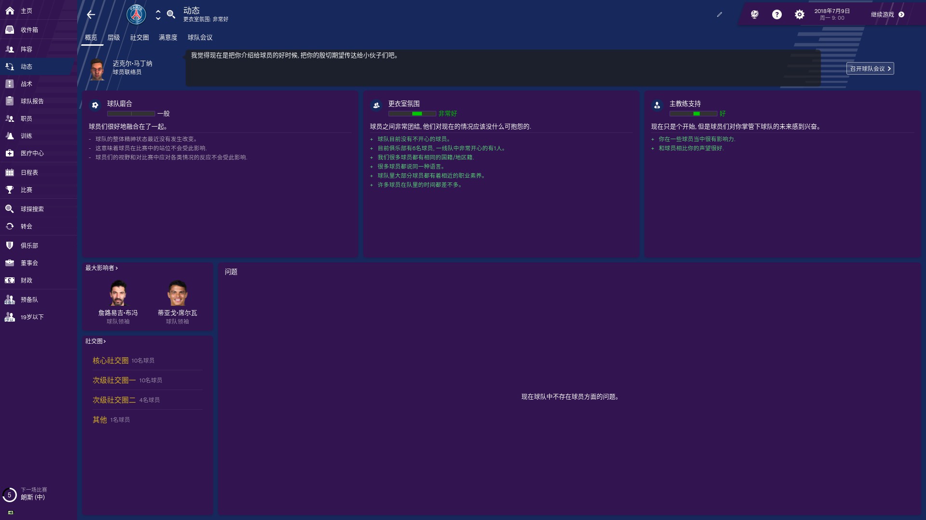Expand the 最大影响者 section

[101, 268]
